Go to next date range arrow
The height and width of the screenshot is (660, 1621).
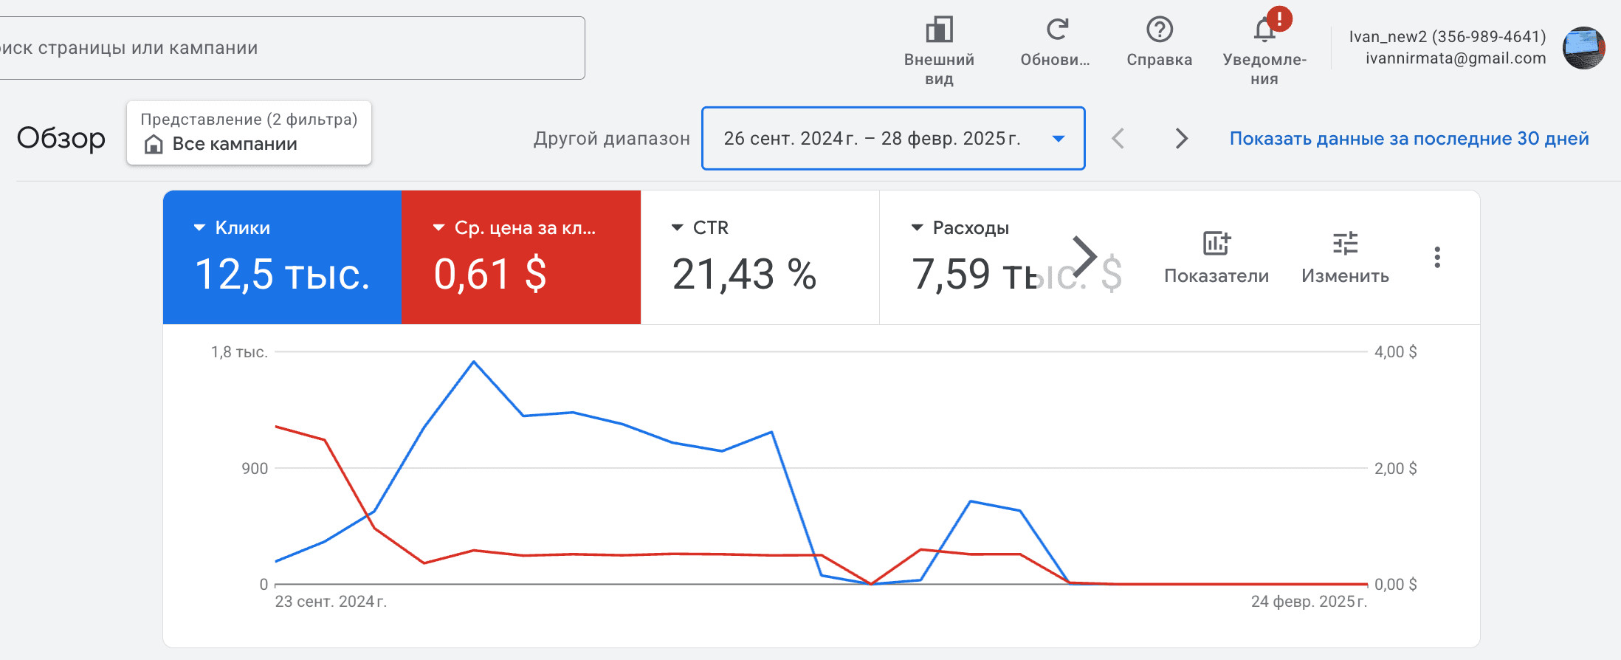coord(1181,138)
